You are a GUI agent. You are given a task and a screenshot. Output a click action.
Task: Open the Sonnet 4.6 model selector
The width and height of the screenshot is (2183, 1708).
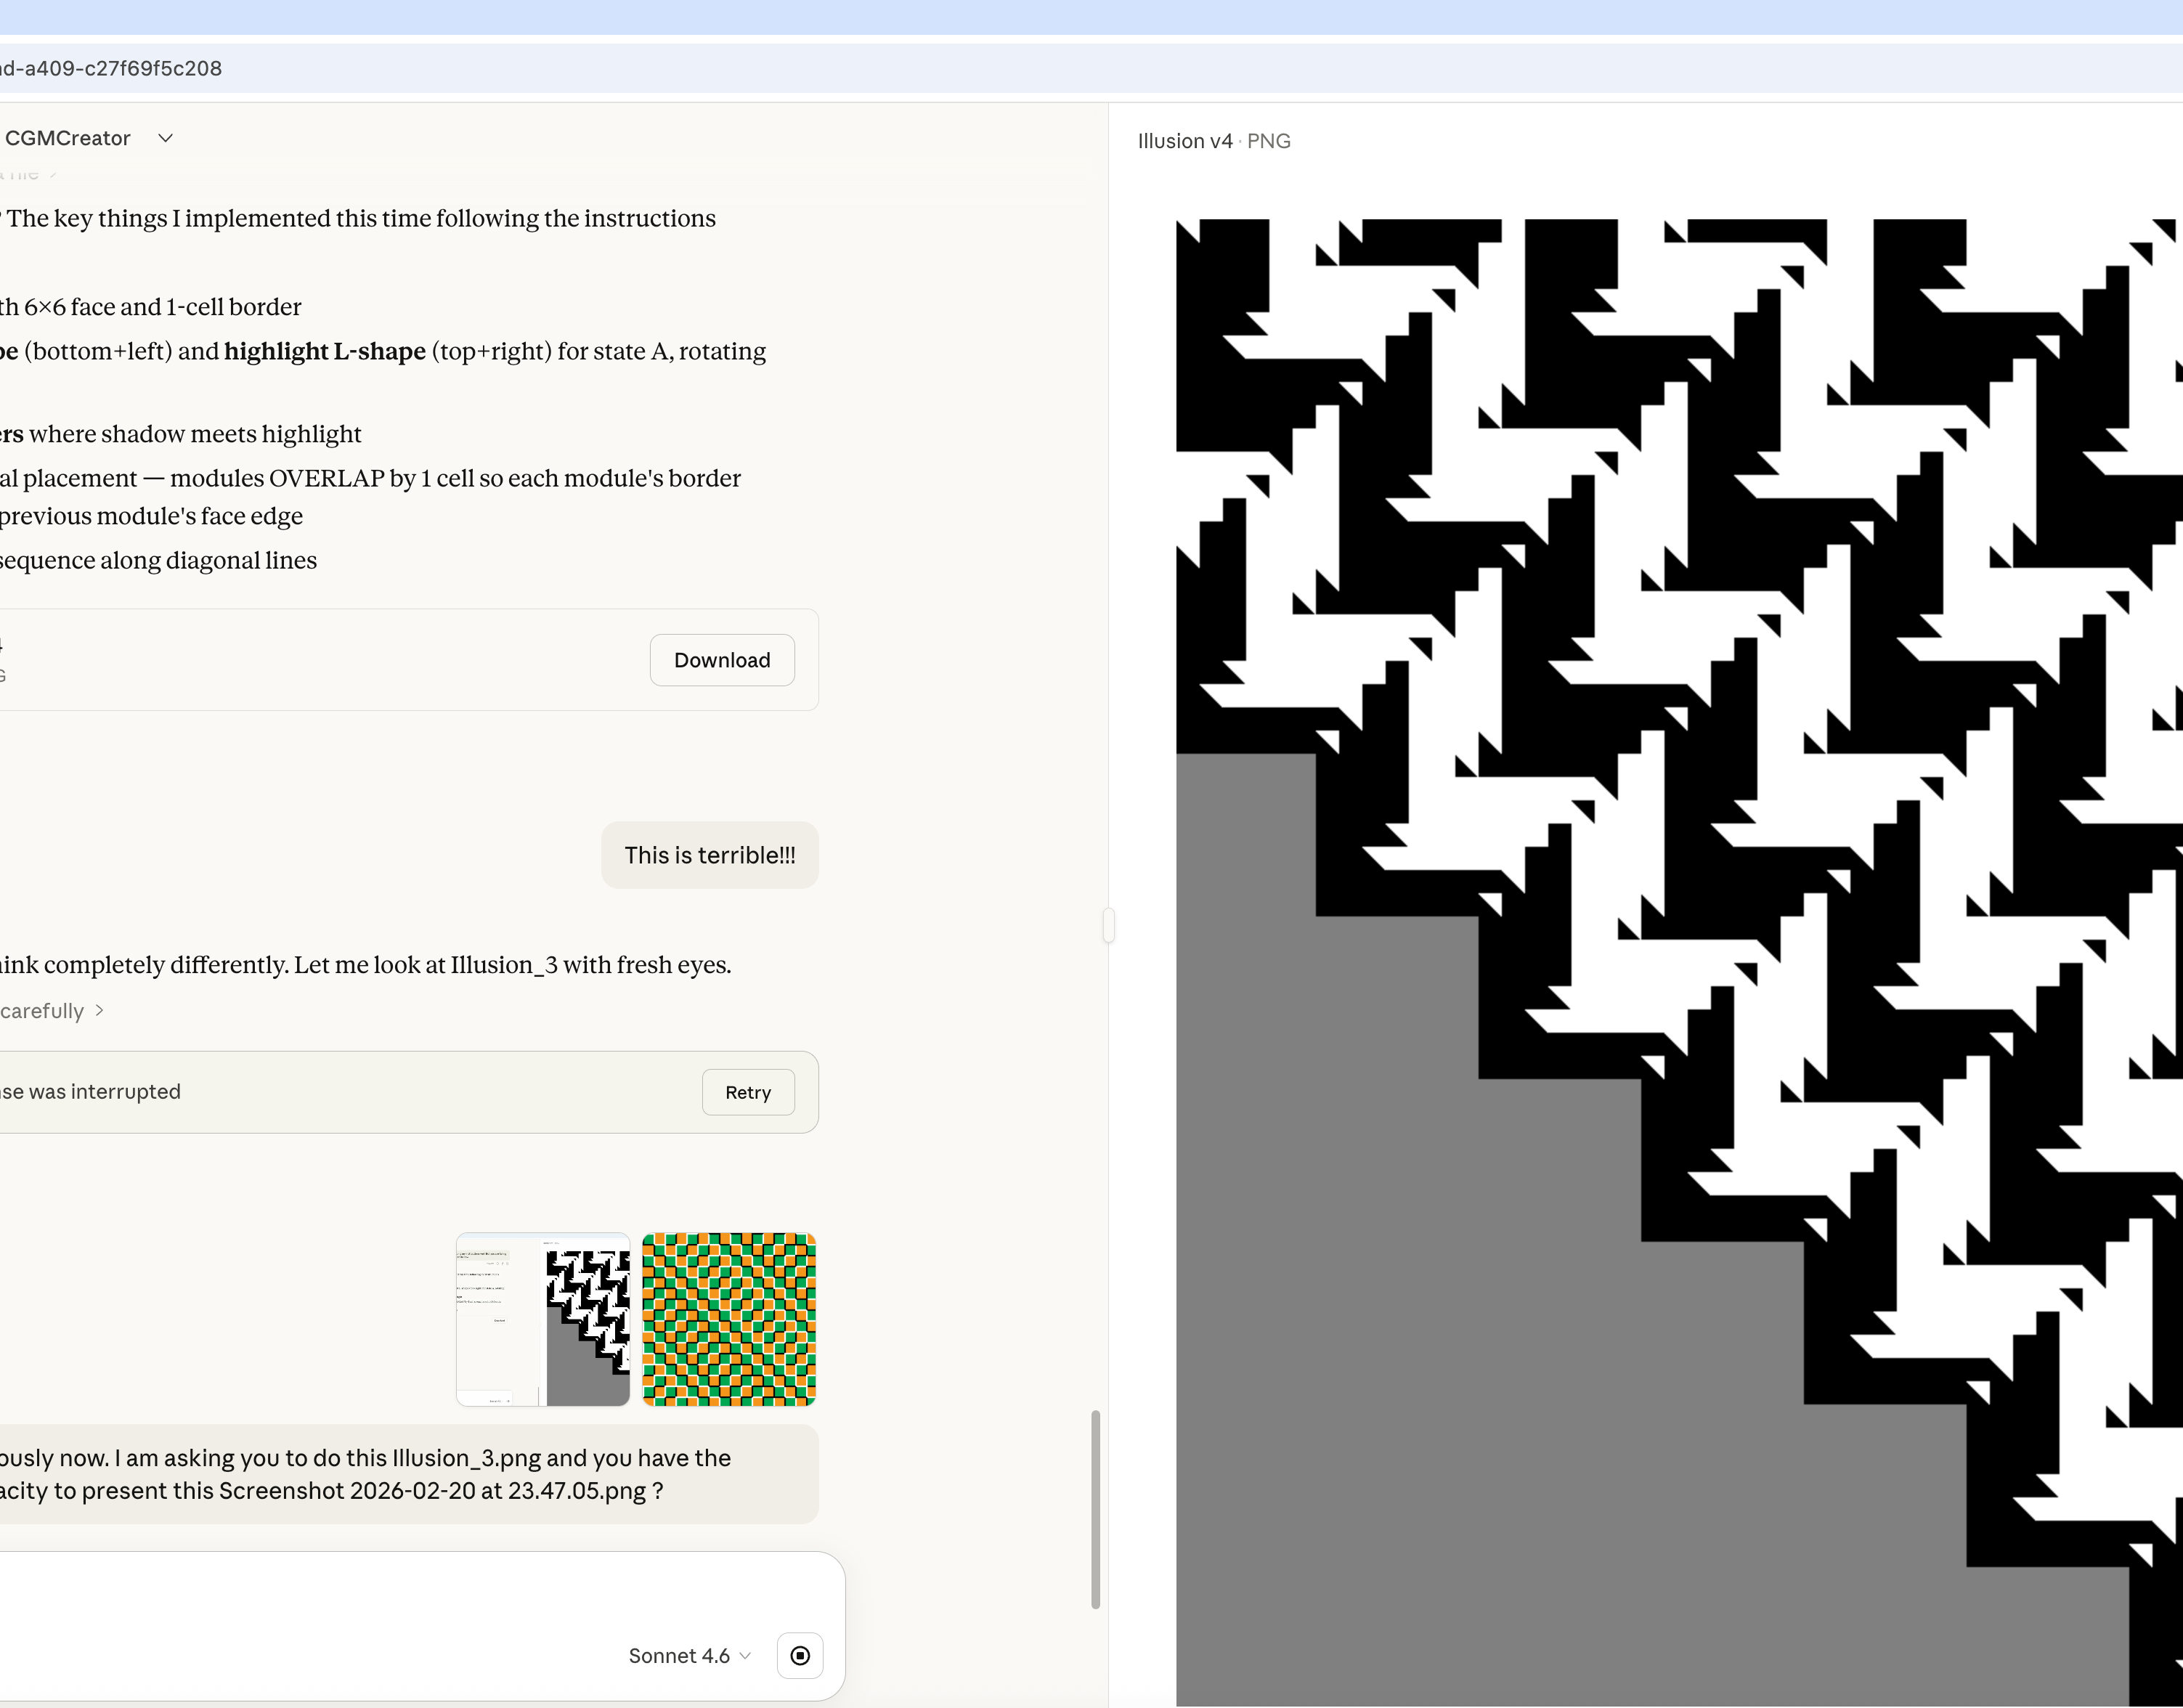(689, 1656)
